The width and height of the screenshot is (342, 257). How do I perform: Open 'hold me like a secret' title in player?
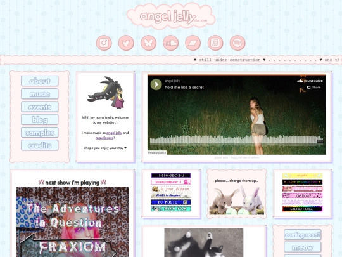point(184,87)
